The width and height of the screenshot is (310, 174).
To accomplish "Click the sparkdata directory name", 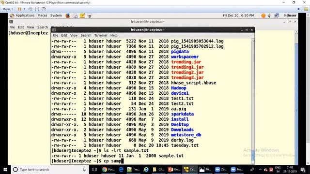I will click(x=182, y=114).
